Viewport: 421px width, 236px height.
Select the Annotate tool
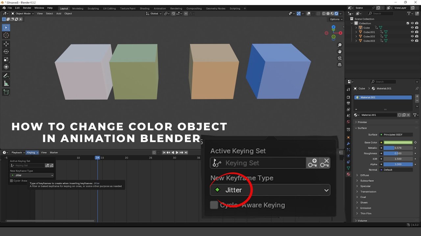point(6,76)
